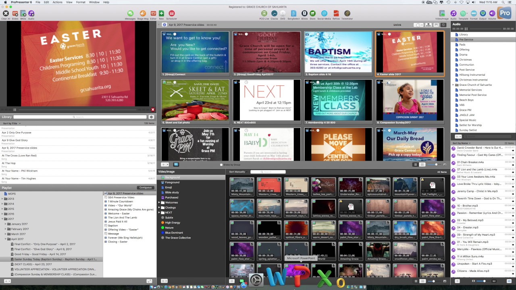Open the Actions menu
The width and height of the screenshot is (516, 290).
tap(57, 2)
